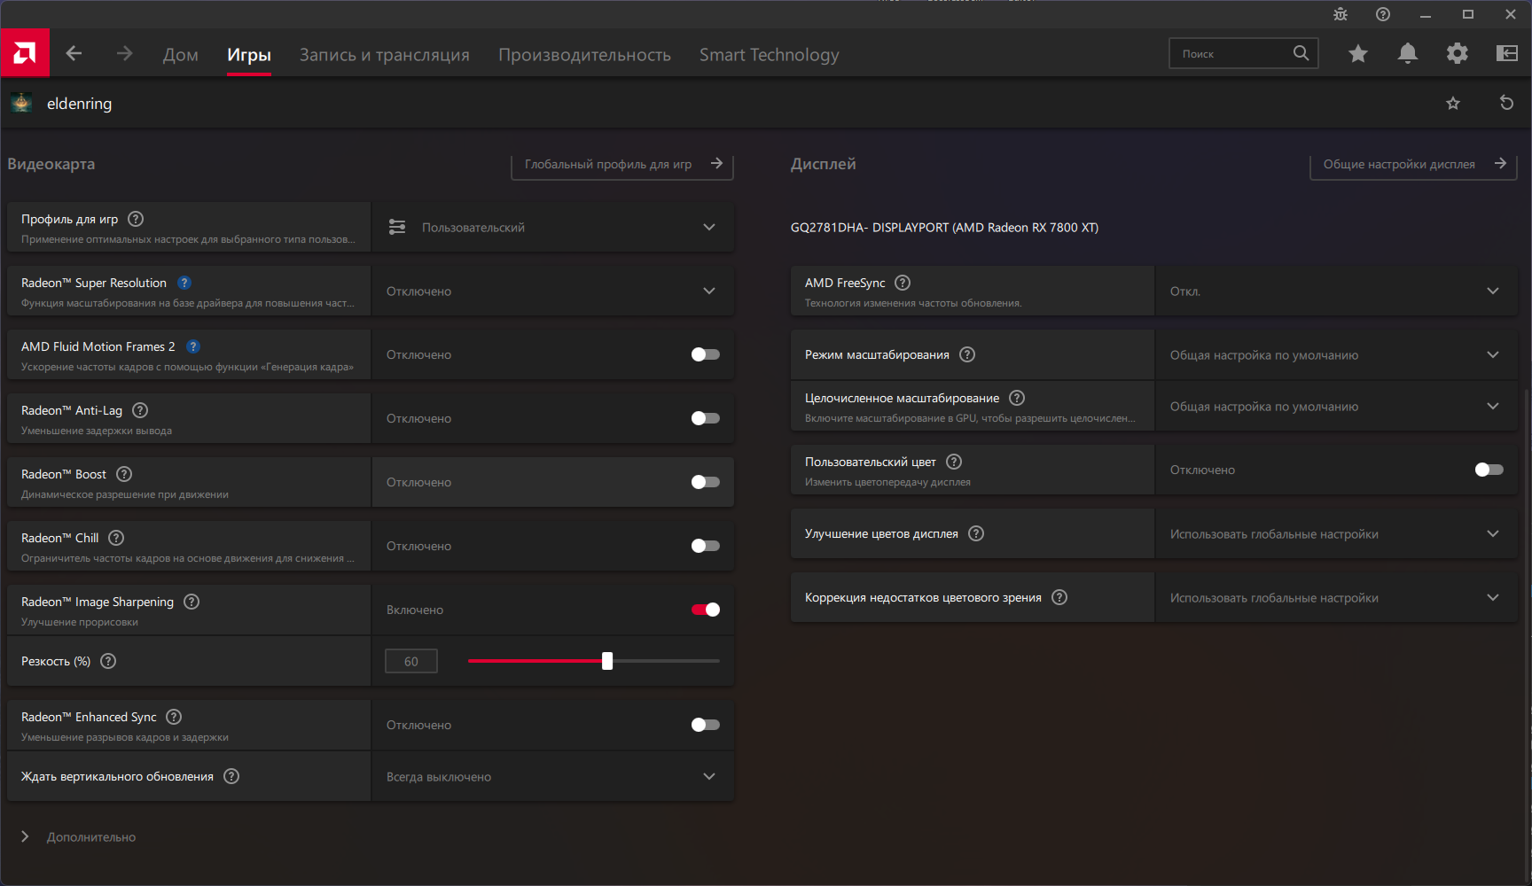1532x886 pixels.
Task: Show help for Radeon Image Sharpening
Action: [x=191, y=602]
